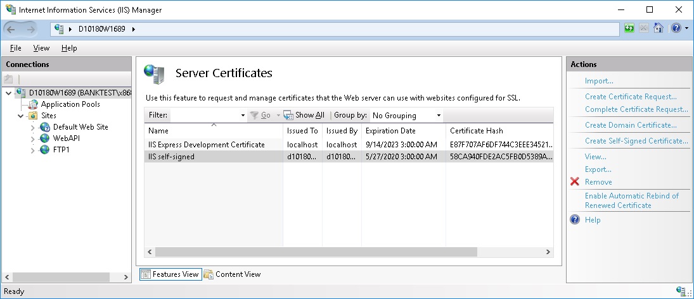694x299 pixels.
Task: Click the certificate list scroll right arrow
Action: (548, 252)
